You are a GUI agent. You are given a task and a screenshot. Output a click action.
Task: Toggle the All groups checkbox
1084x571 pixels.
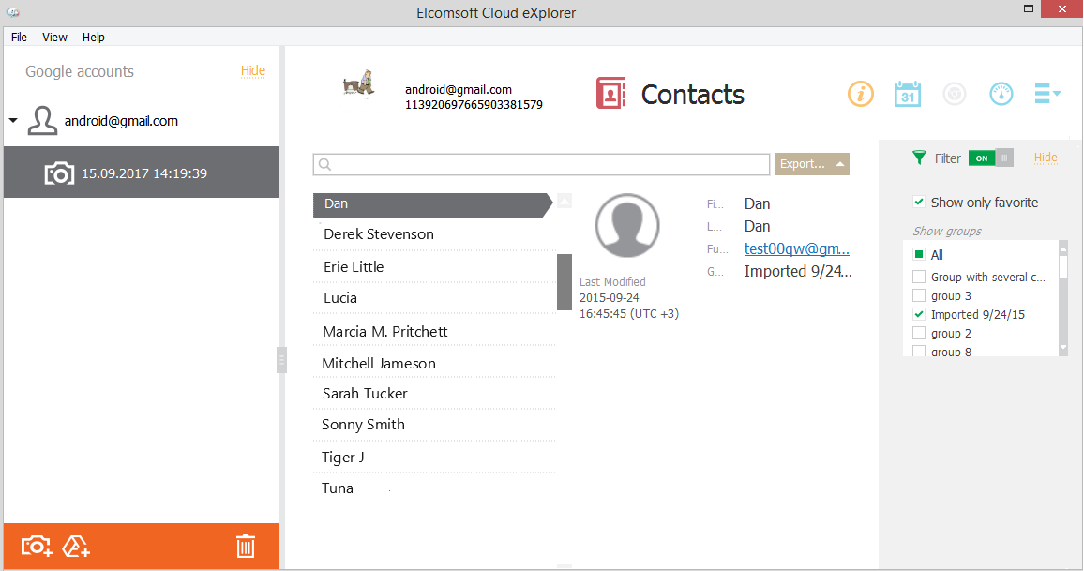coord(919,254)
